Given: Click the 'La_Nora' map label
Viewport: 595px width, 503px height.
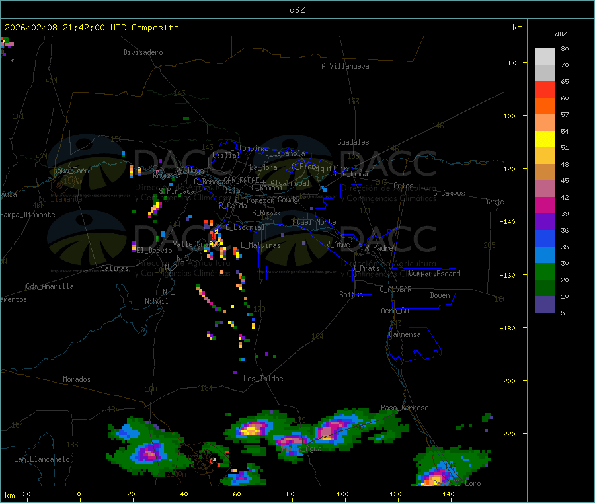Looking at the screenshot, I should (x=263, y=167).
